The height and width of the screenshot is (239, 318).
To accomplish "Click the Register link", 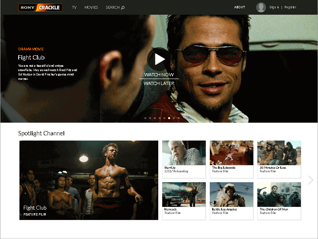I will coord(290,7).
